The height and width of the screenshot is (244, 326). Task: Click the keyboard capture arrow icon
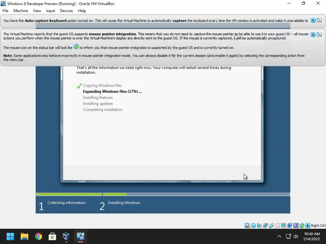coord(308,226)
